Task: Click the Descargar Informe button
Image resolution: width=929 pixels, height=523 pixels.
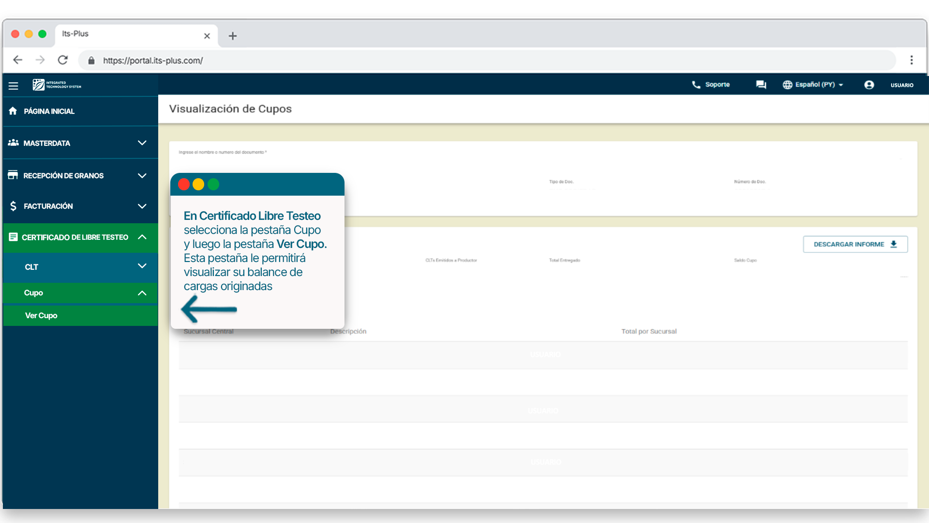Action: point(855,244)
